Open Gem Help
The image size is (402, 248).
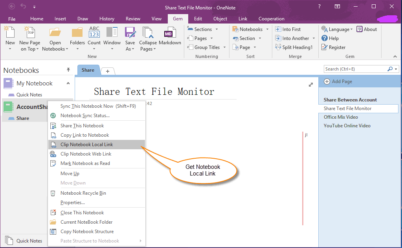click(330, 38)
